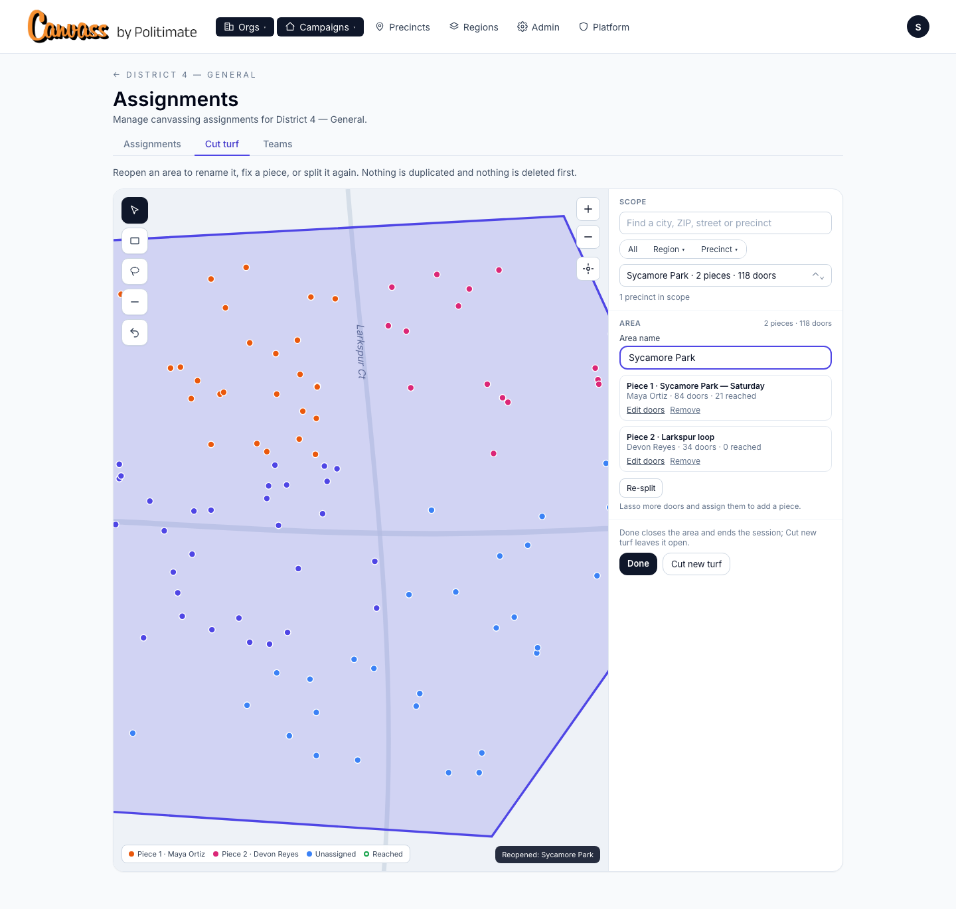Zoom out on the map

tap(588, 237)
